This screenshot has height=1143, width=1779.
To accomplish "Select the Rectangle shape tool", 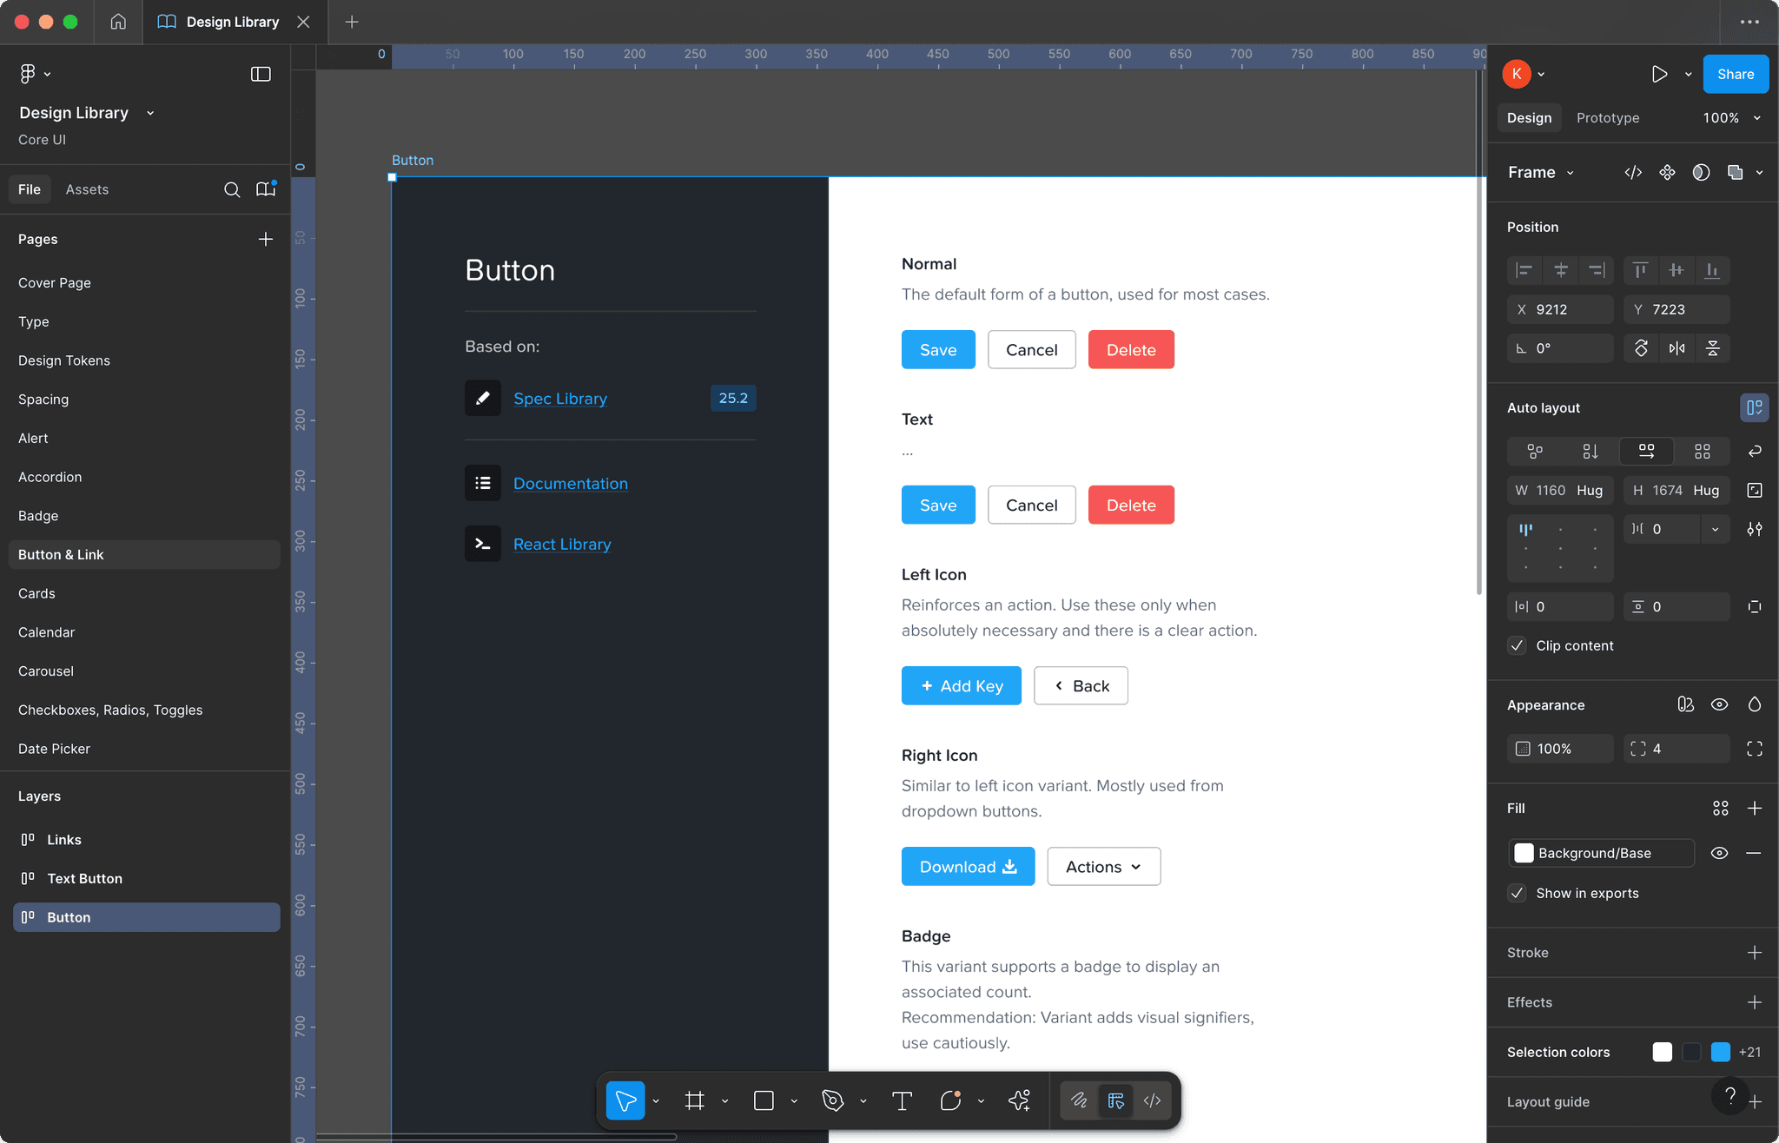I will [763, 1100].
